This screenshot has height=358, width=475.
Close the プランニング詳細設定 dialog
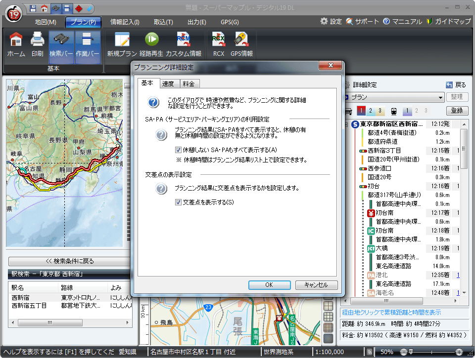point(331,65)
